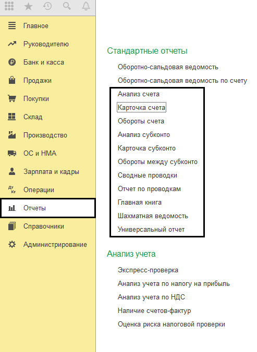This screenshot has height=352, width=257.
Task: Switch to the Отчеты section
Action: (x=47, y=208)
